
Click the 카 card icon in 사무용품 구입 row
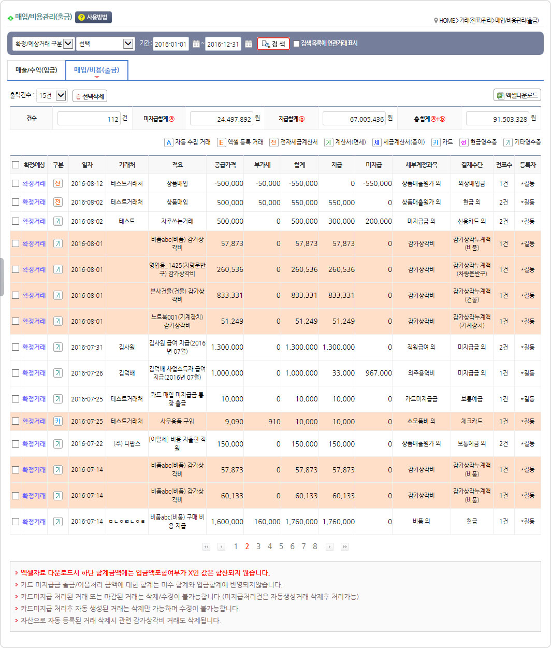58,421
